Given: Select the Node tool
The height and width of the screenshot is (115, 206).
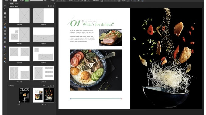Looking at the screenshot, I should click(x=5, y=9).
